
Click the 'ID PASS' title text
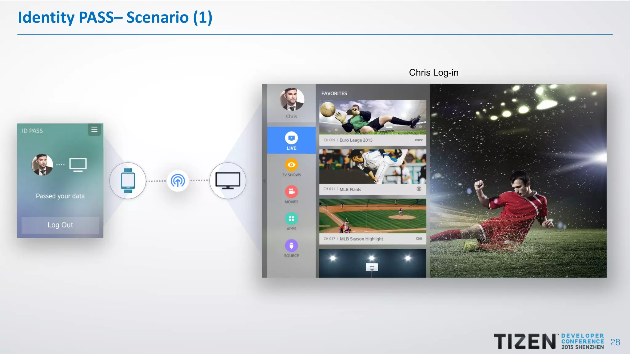32,131
